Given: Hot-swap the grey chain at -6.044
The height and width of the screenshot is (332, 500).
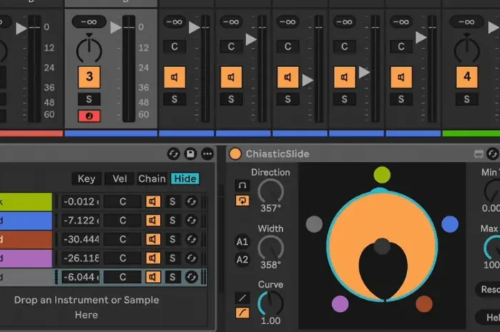Looking at the screenshot, I should click(x=191, y=277).
